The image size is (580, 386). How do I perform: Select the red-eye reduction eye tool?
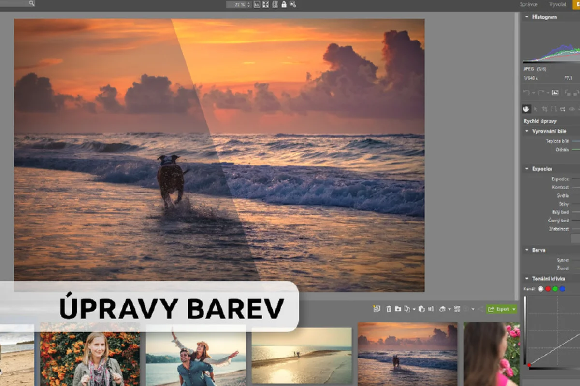[x=572, y=109]
